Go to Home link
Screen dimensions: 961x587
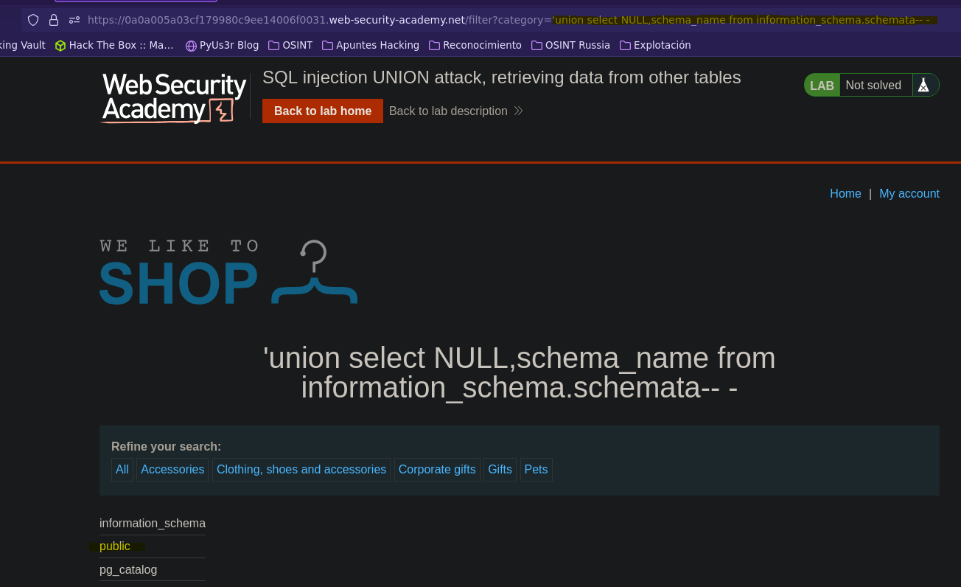tap(845, 193)
